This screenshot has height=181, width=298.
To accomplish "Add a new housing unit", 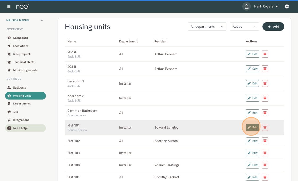I will point(273,27).
